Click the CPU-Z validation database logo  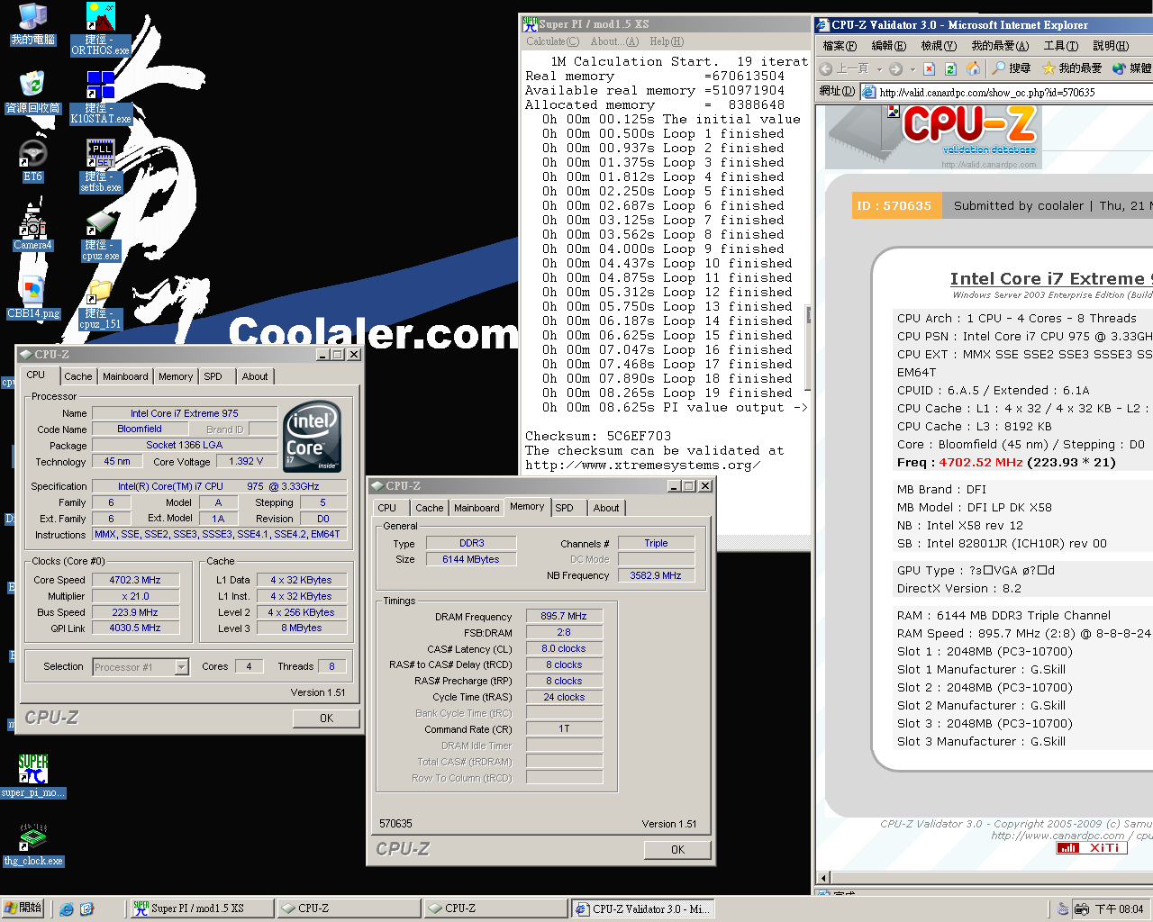click(x=932, y=137)
